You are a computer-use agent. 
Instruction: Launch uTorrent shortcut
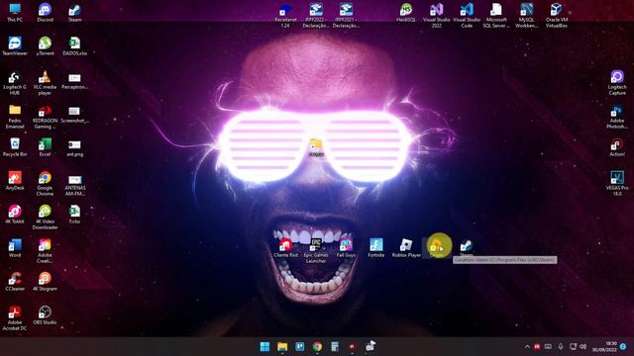tap(45, 45)
